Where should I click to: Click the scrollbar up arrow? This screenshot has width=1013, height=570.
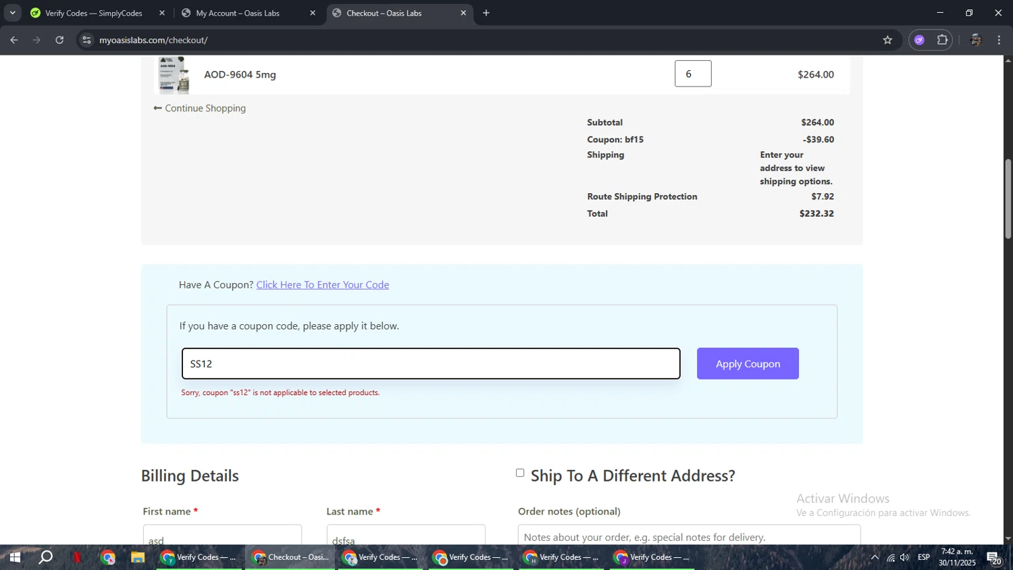[x=1008, y=61]
